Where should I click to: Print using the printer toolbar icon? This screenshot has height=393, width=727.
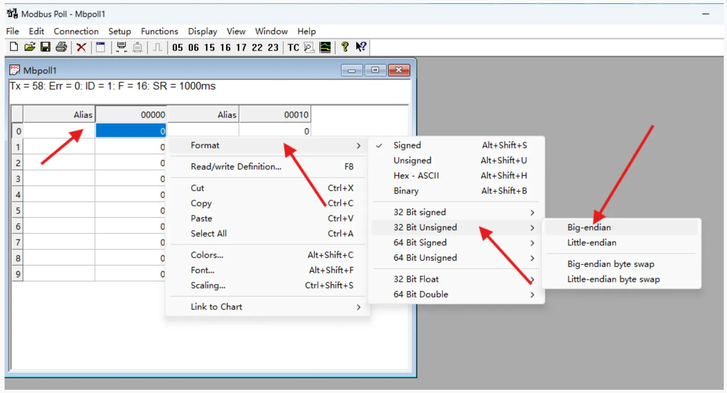click(x=61, y=47)
